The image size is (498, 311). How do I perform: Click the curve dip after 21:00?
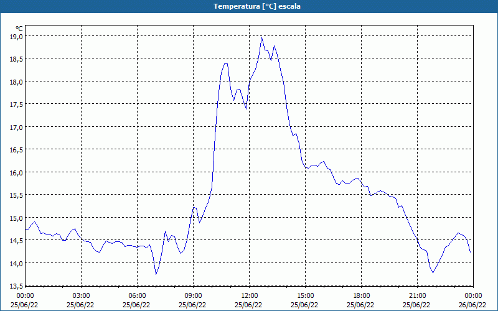pyautogui.click(x=433, y=272)
